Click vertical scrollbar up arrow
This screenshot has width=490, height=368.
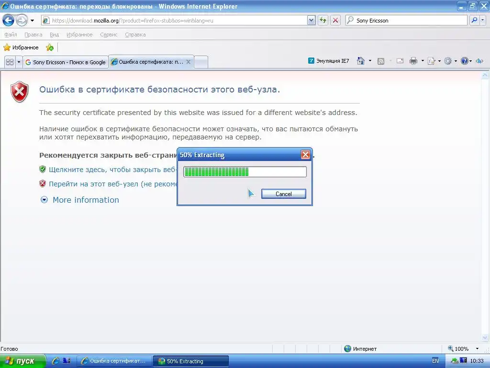(485, 75)
